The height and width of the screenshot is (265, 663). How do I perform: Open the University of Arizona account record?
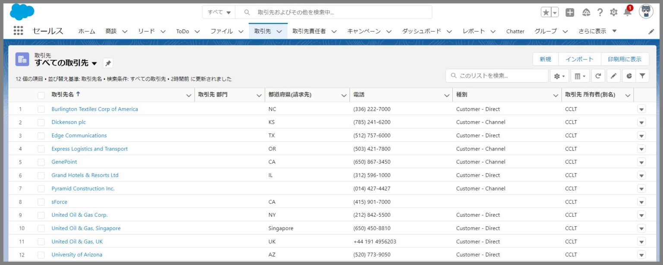(x=77, y=255)
